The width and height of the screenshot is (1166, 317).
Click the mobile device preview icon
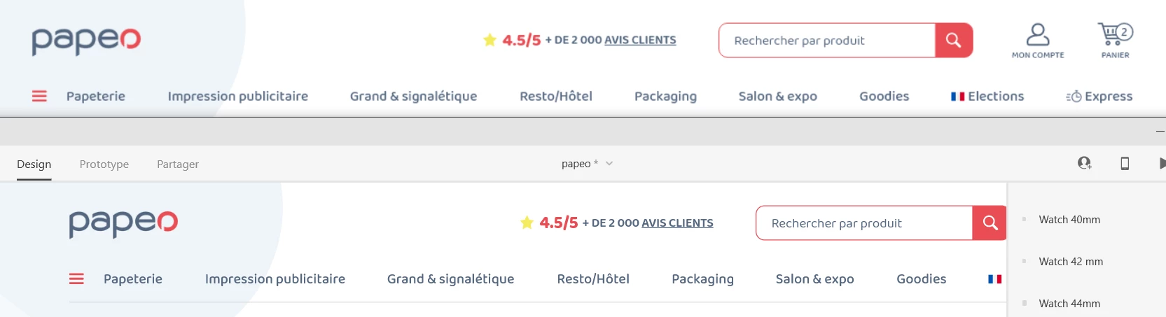point(1125,163)
